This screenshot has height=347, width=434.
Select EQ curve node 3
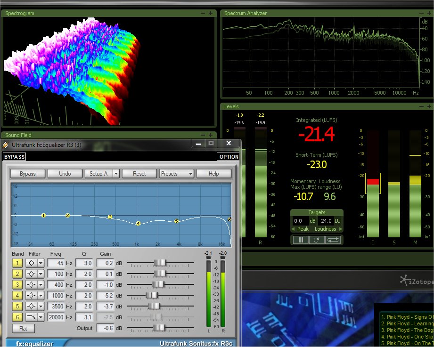coord(110,217)
